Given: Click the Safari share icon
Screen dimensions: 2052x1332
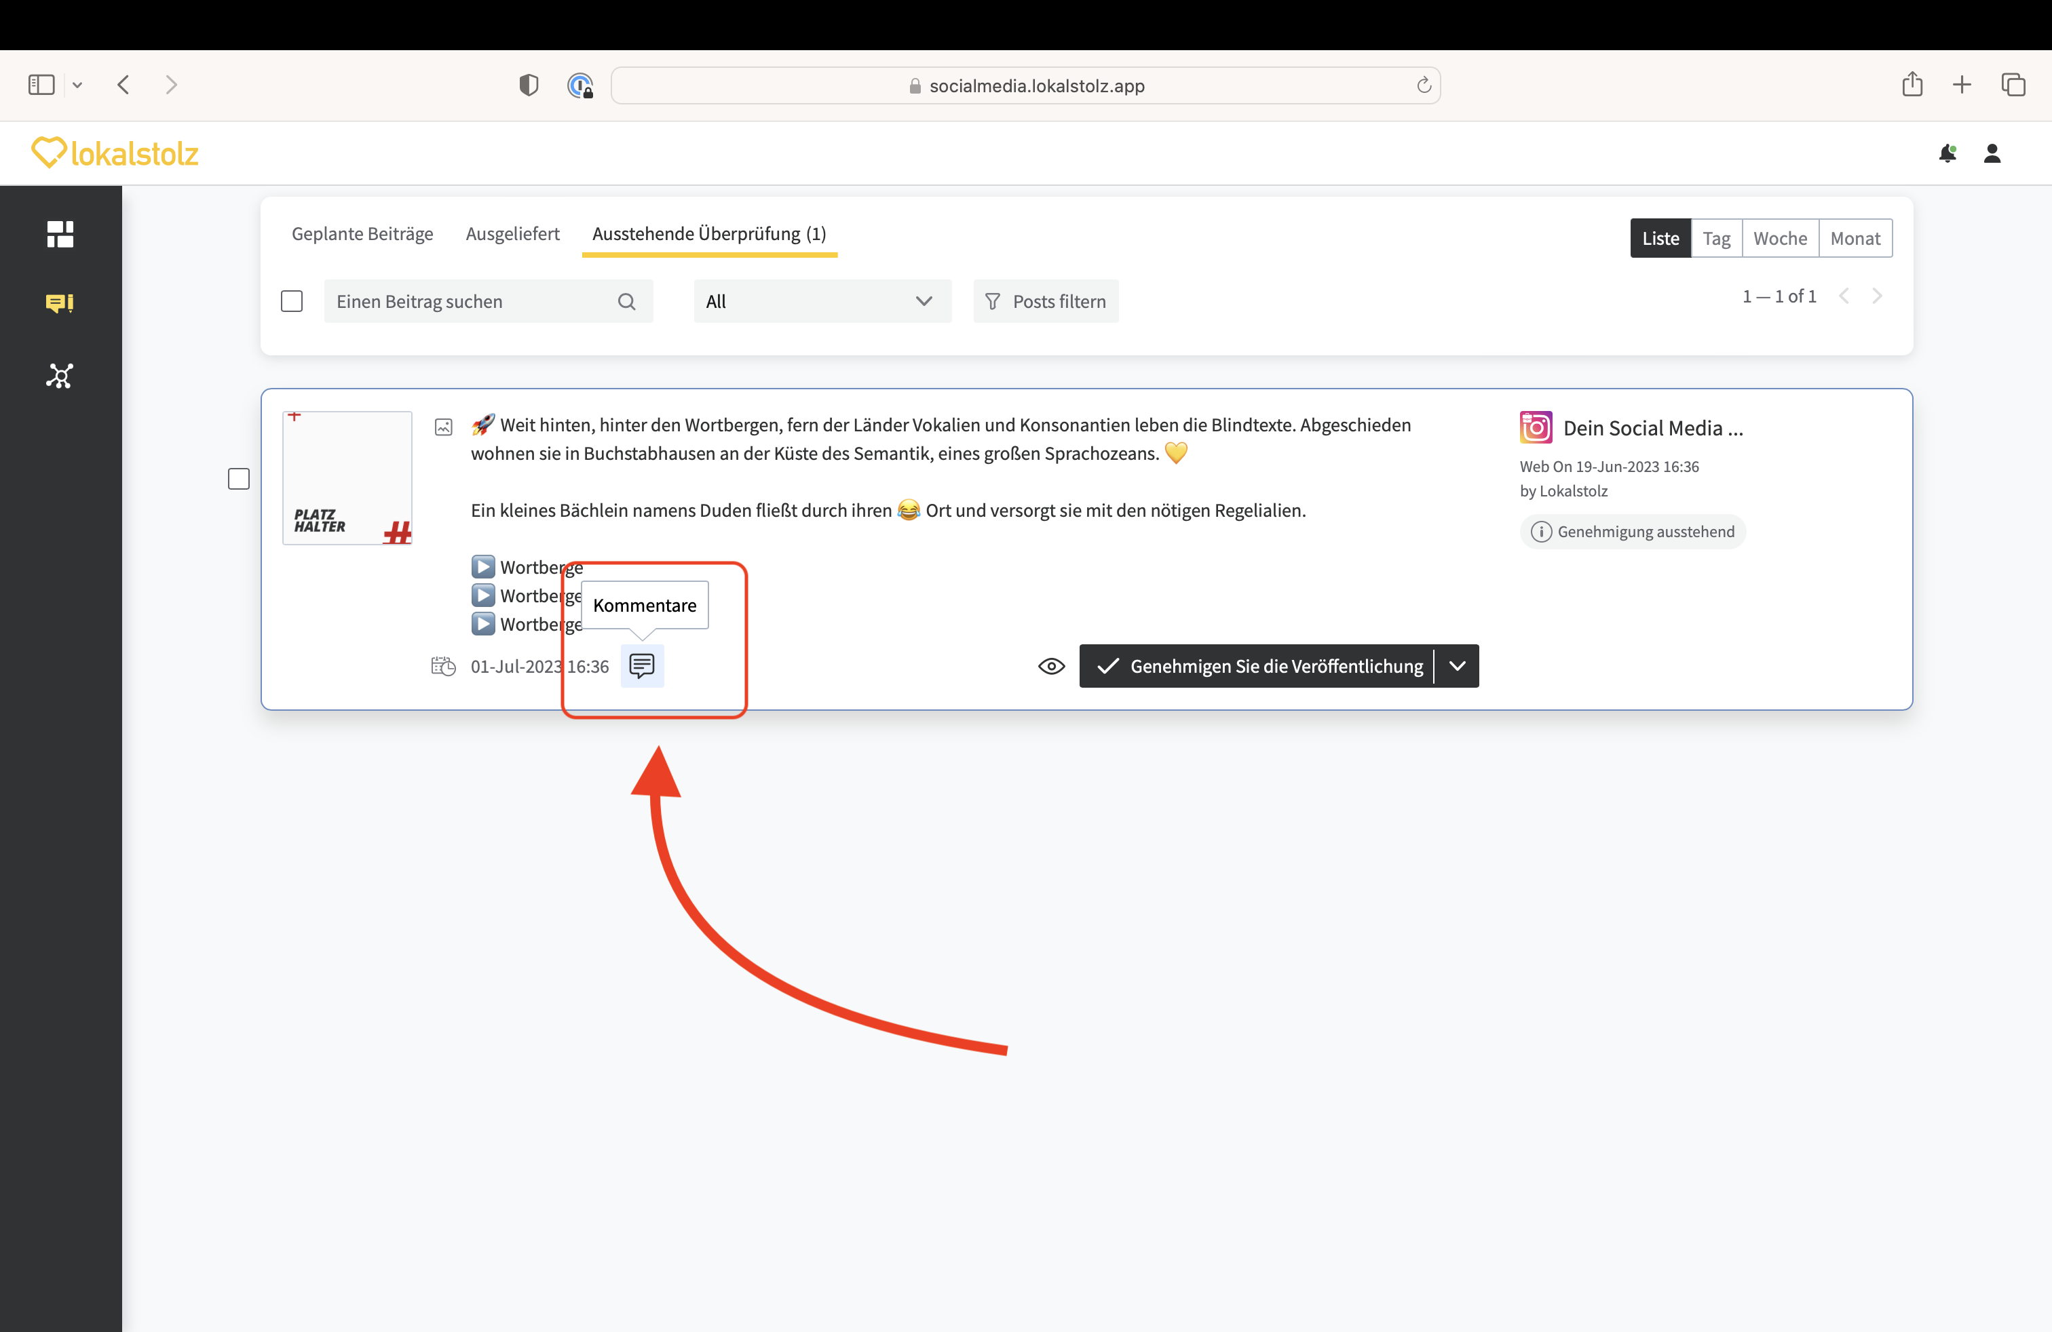Looking at the screenshot, I should tap(1912, 84).
